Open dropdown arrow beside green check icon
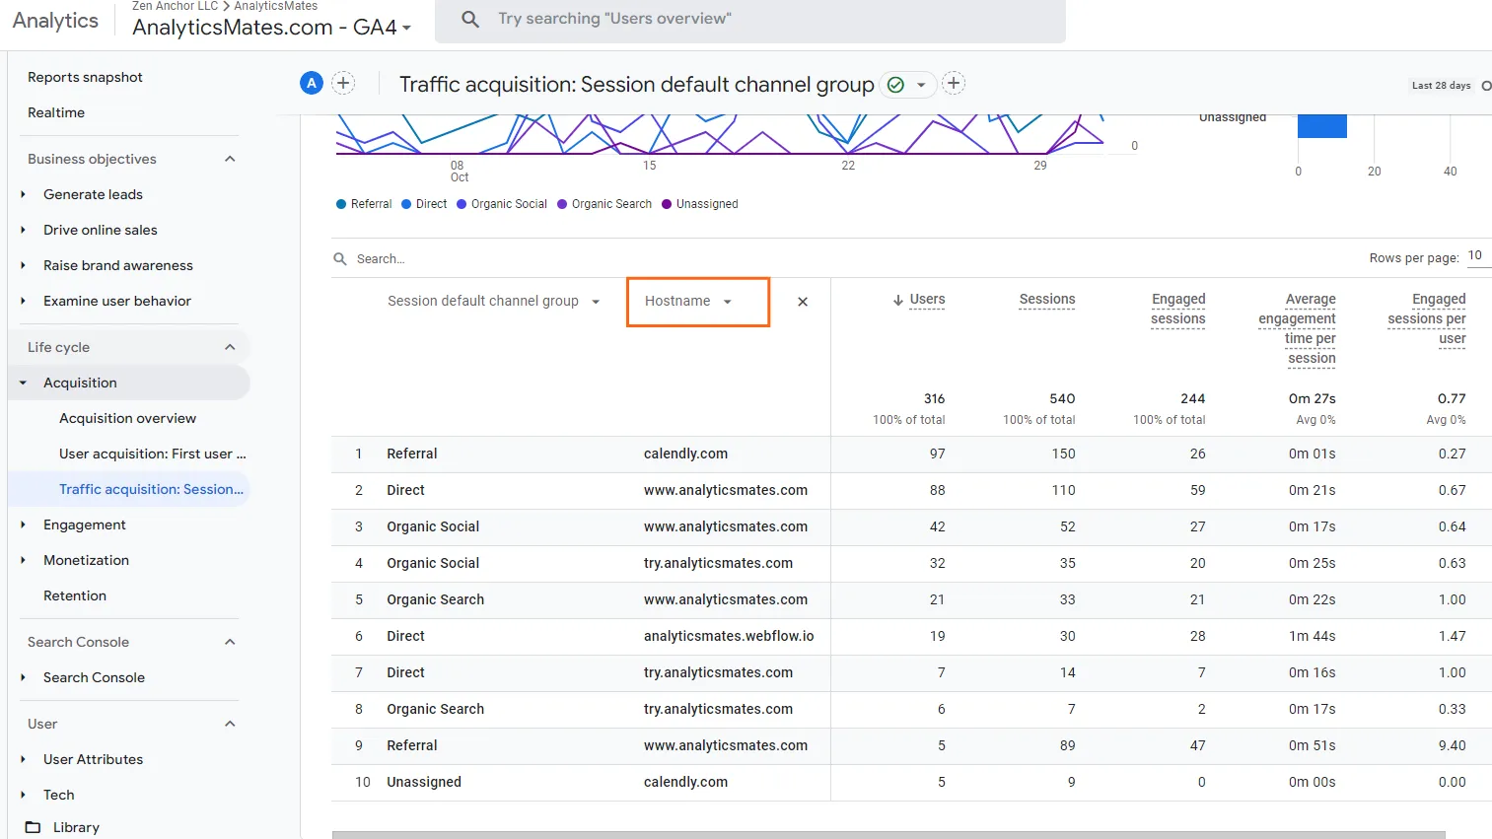Image resolution: width=1492 pixels, height=839 pixels. pyautogui.click(x=921, y=85)
